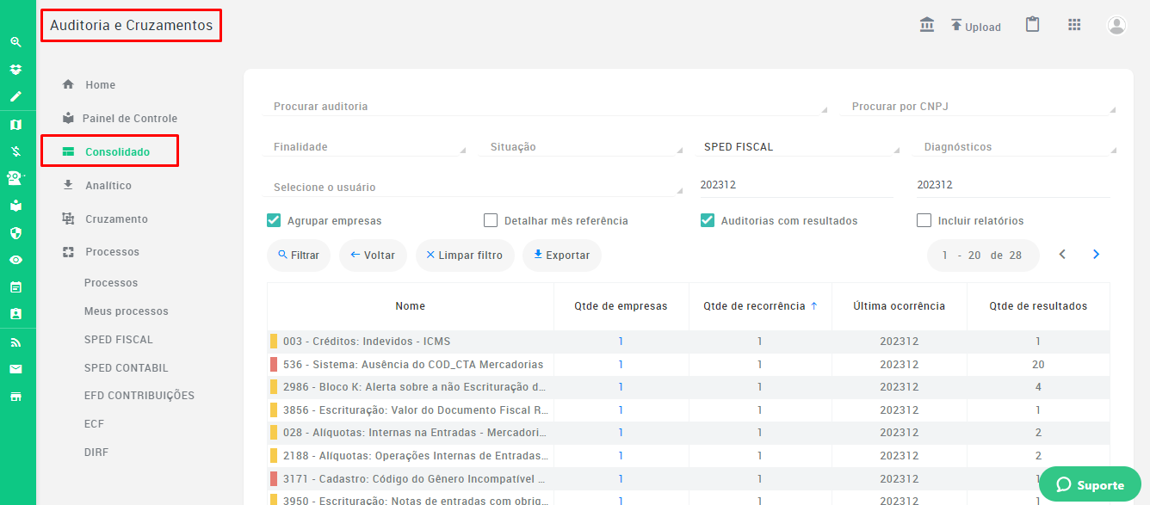Image resolution: width=1150 pixels, height=505 pixels.
Task: Sort by Última ocorrência column header
Action: click(x=899, y=306)
